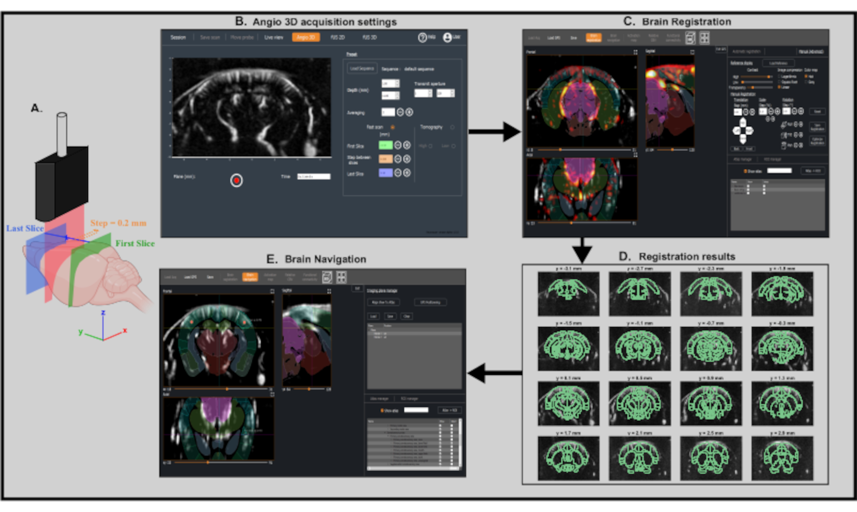Select the Tomography radio button
The height and width of the screenshot is (512, 857).
[x=452, y=127]
